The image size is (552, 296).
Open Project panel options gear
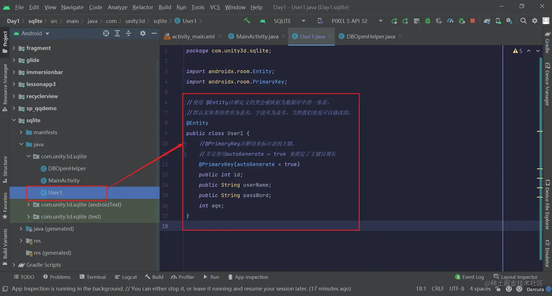pyautogui.click(x=143, y=33)
